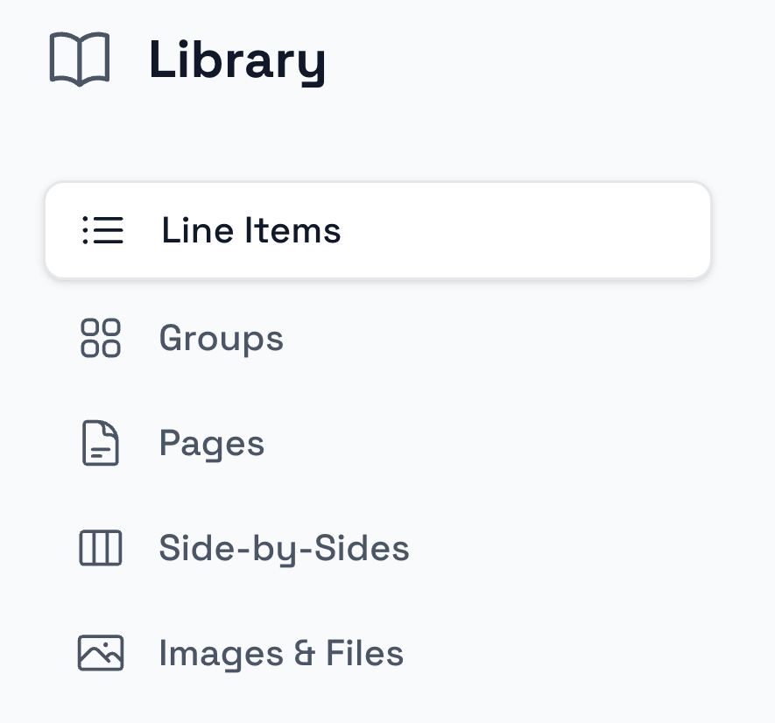Click the open book Library icon

click(x=80, y=60)
